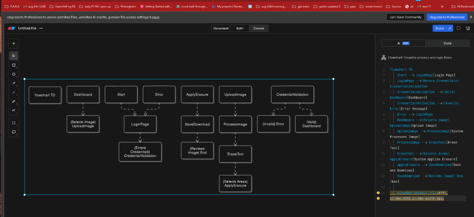Select the '|Selects Areas| ApplyErasure' node
This screenshot has height=217, width=474.
pyautogui.click(x=235, y=184)
